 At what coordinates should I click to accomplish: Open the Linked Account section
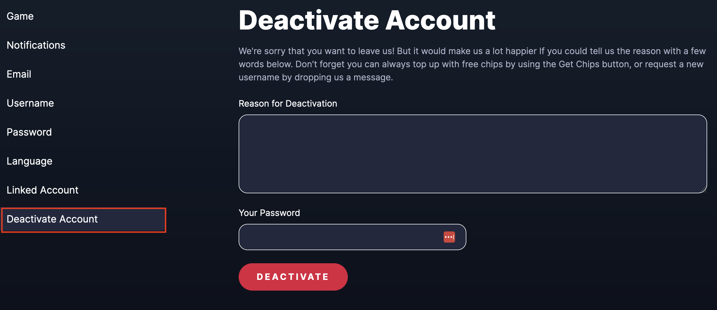(x=43, y=190)
